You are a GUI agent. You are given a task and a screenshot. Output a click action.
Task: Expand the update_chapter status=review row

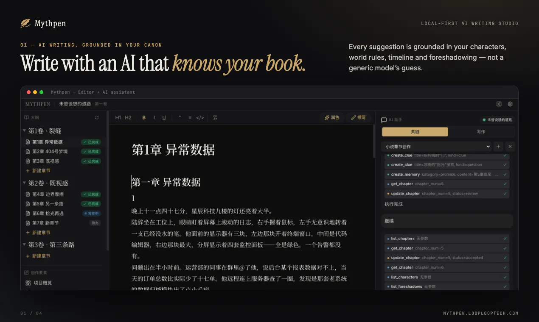point(447,194)
